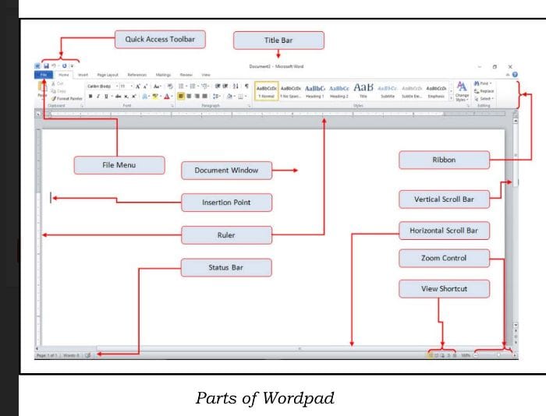The width and height of the screenshot is (546, 416).
Task: Open the Change Case Aa dropdown
Action: (157, 86)
